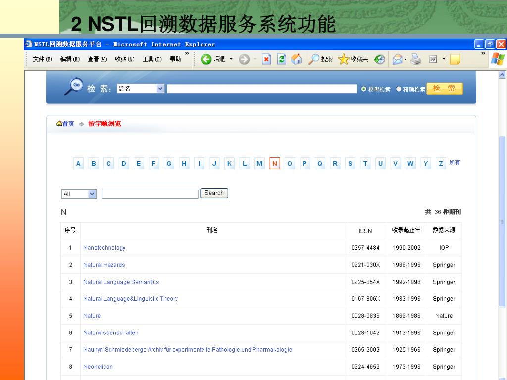Image resolution: width=507 pixels, height=380 pixels.
Task: Open the 收藏(A) menu
Action: click(x=125, y=59)
